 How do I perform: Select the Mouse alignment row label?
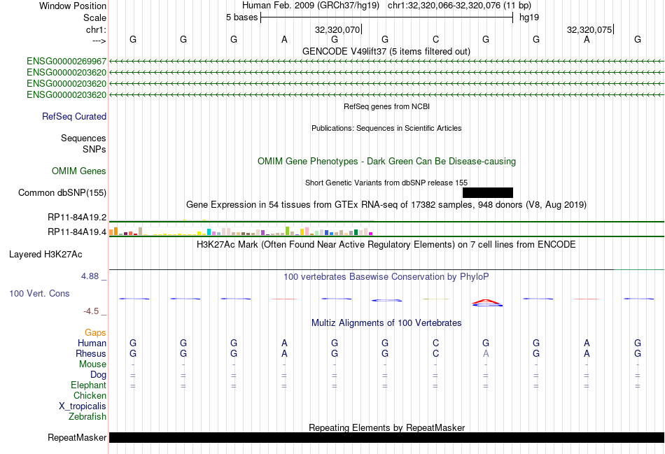pos(92,364)
